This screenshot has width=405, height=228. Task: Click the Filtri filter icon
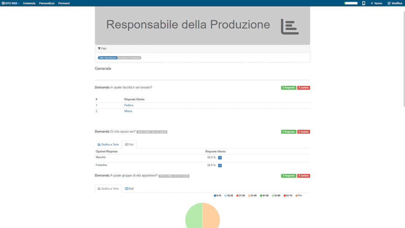tap(99, 49)
